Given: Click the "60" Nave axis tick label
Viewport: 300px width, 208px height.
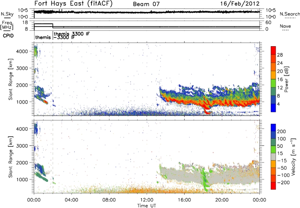Looking at the screenshot, I should point(268,23).
